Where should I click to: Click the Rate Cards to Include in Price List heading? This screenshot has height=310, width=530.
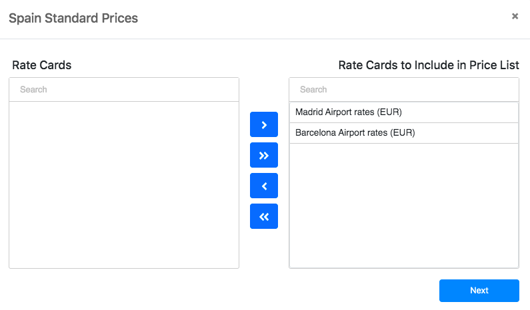coord(429,65)
